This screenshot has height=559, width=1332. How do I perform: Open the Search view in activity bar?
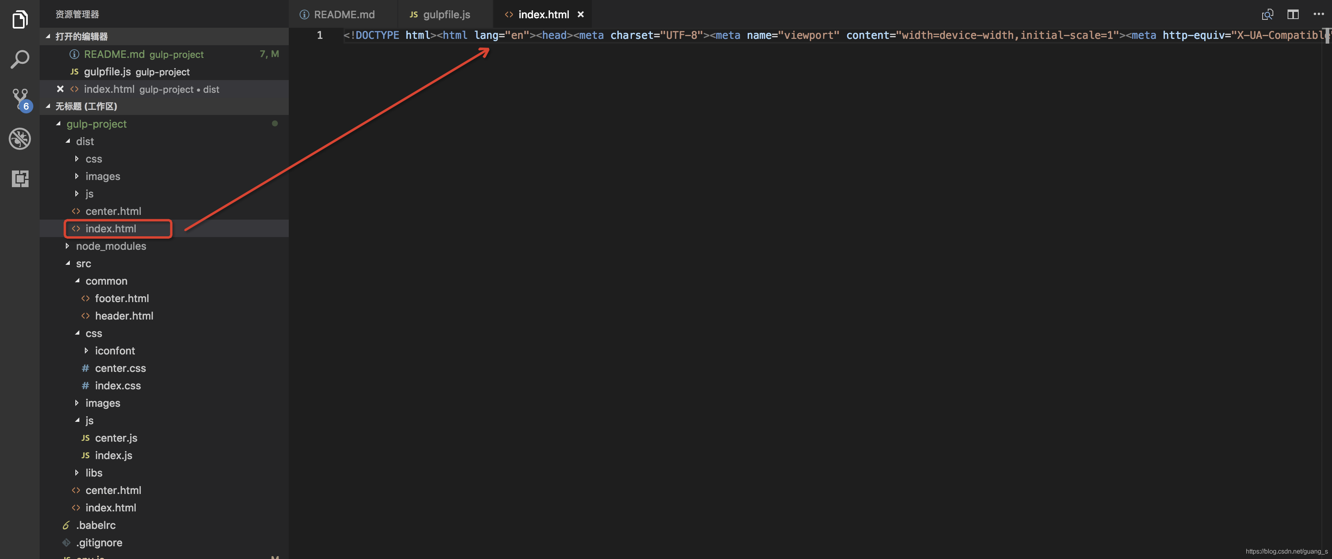(20, 59)
